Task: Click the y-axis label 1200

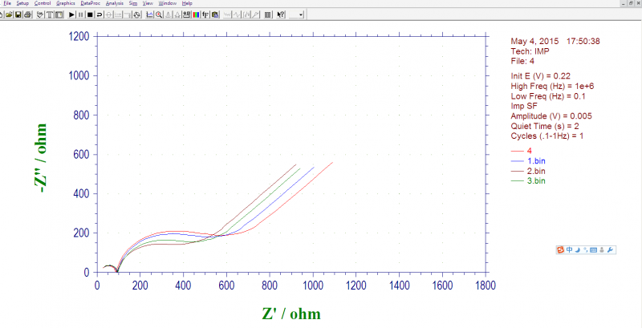Action: pos(77,36)
